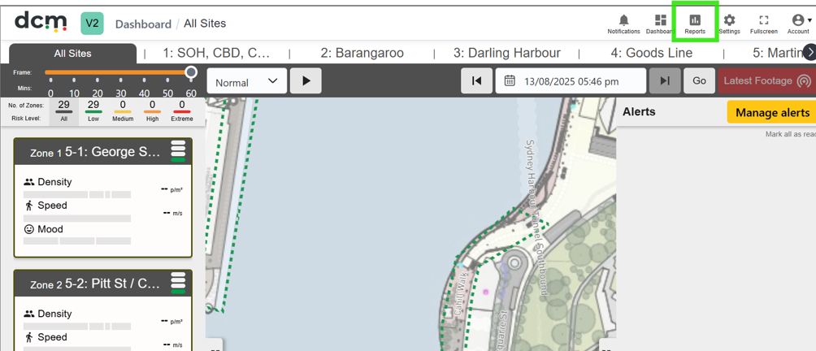This screenshot has width=816, height=351.
Task: Click the Go button
Action: pos(700,80)
